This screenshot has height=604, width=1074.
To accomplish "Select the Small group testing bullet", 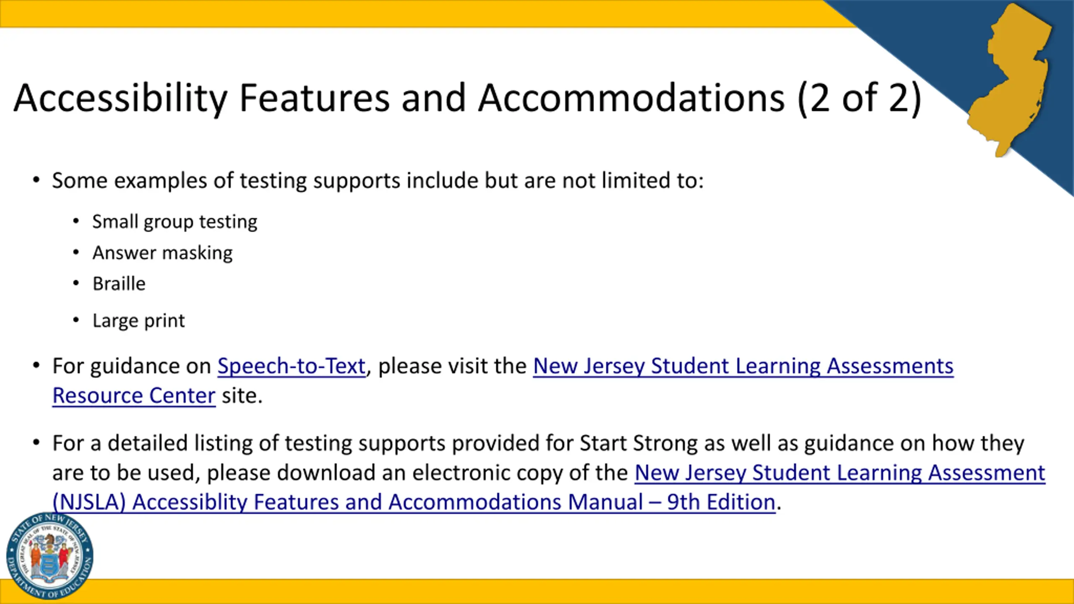I will 175,222.
